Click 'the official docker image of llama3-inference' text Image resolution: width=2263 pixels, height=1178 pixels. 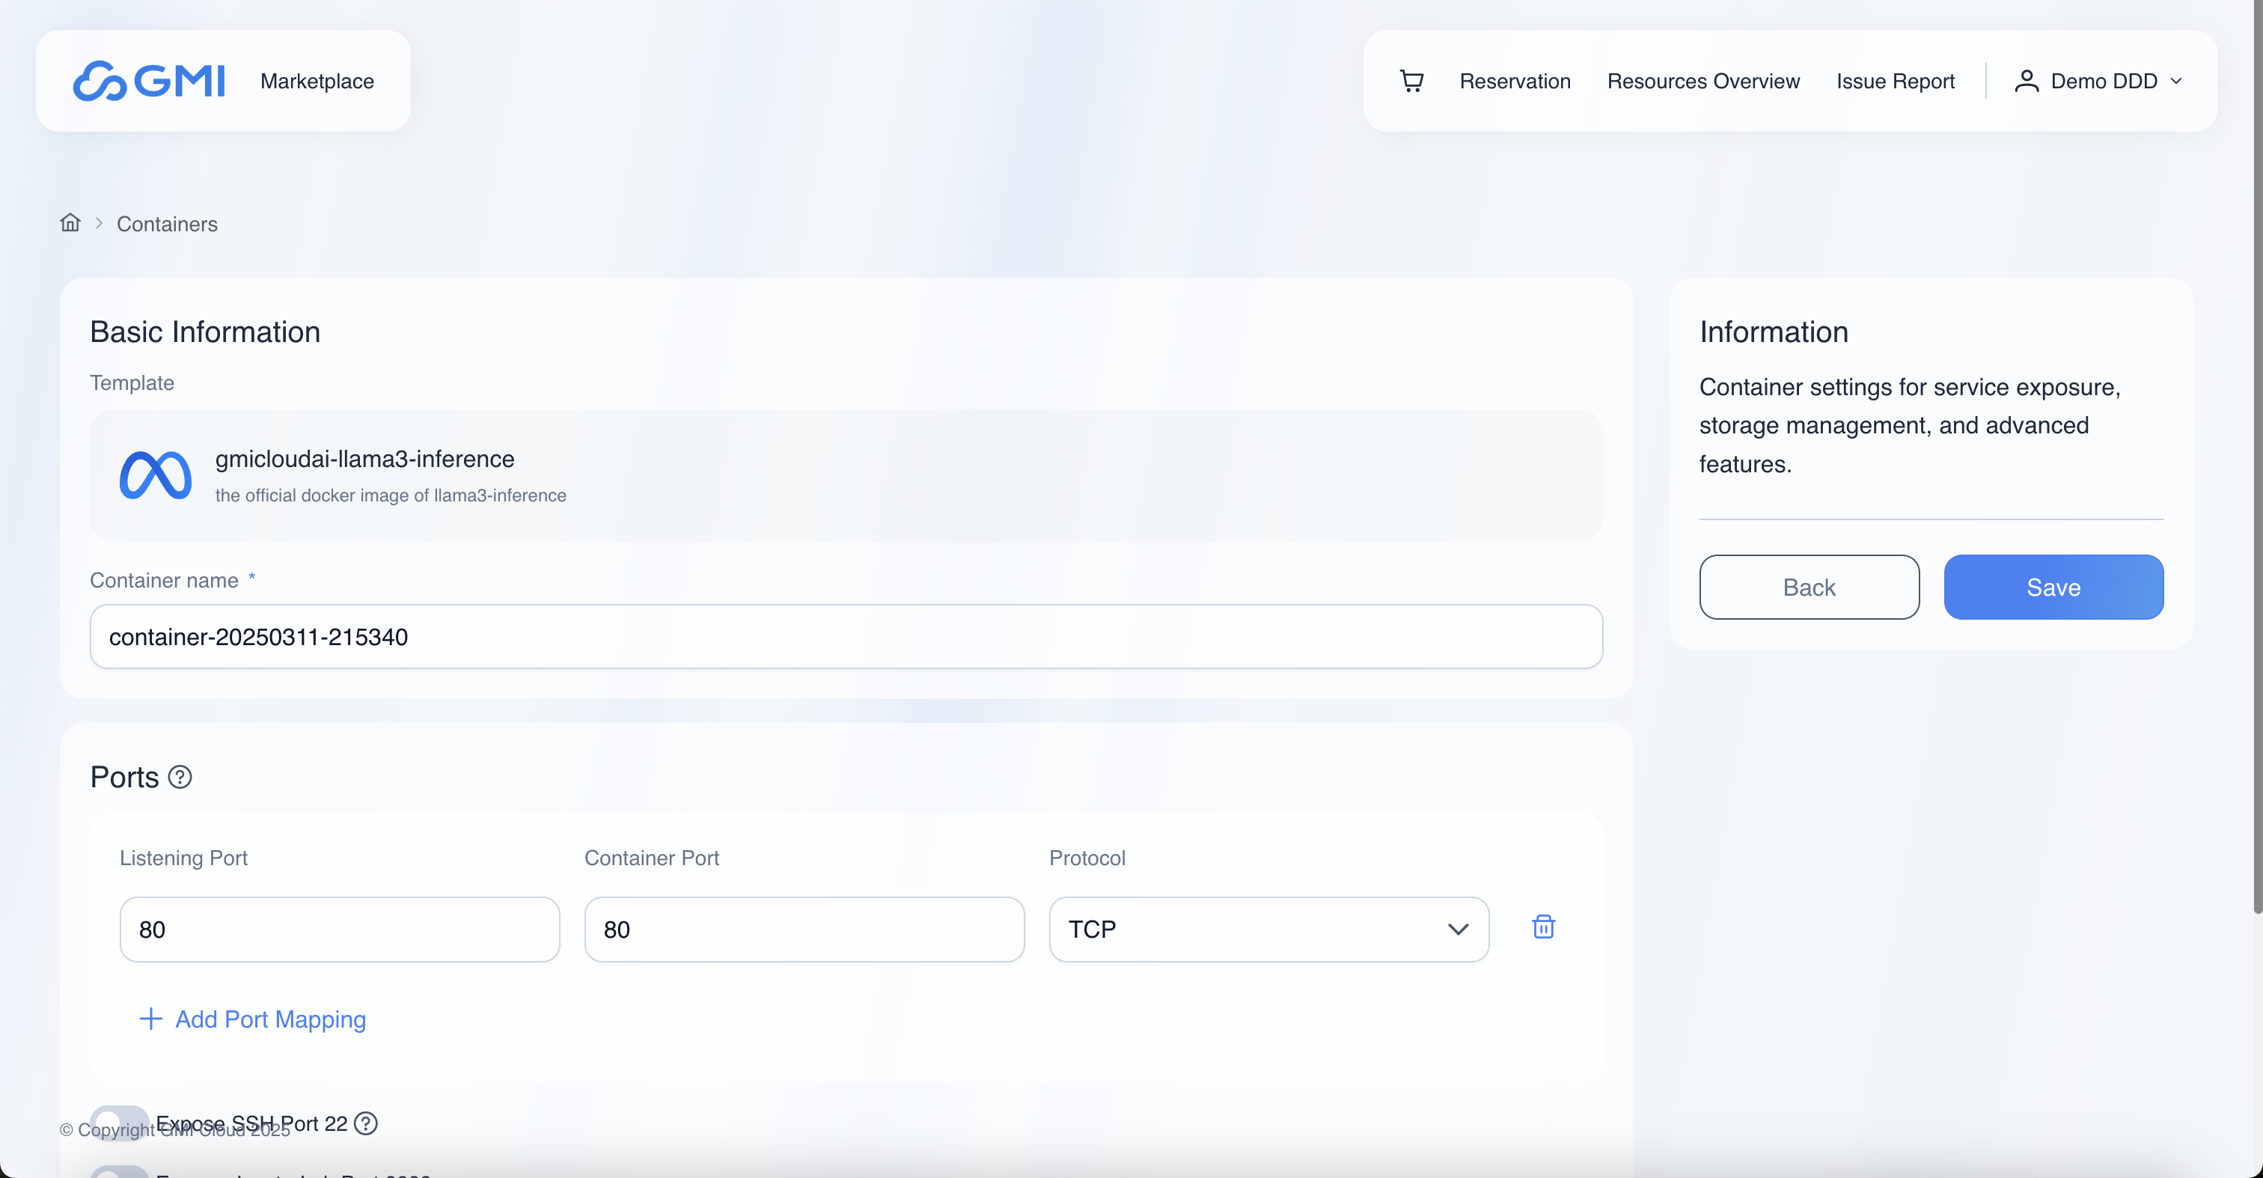pyautogui.click(x=391, y=495)
